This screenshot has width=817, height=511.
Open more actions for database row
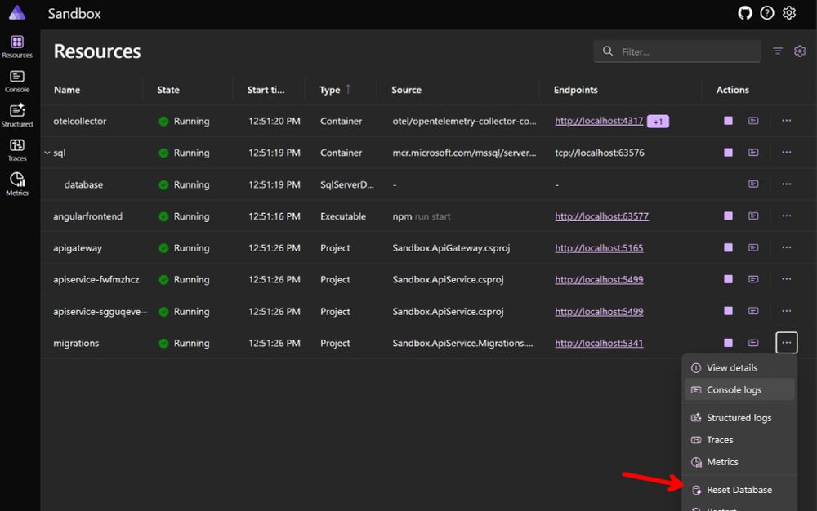[x=786, y=184]
